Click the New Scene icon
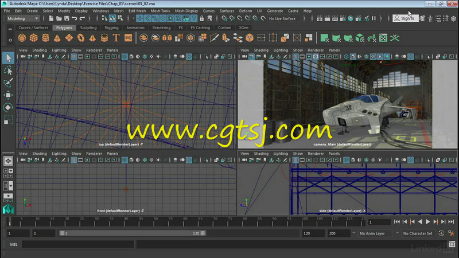This screenshot has width=459, height=258. point(51,18)
